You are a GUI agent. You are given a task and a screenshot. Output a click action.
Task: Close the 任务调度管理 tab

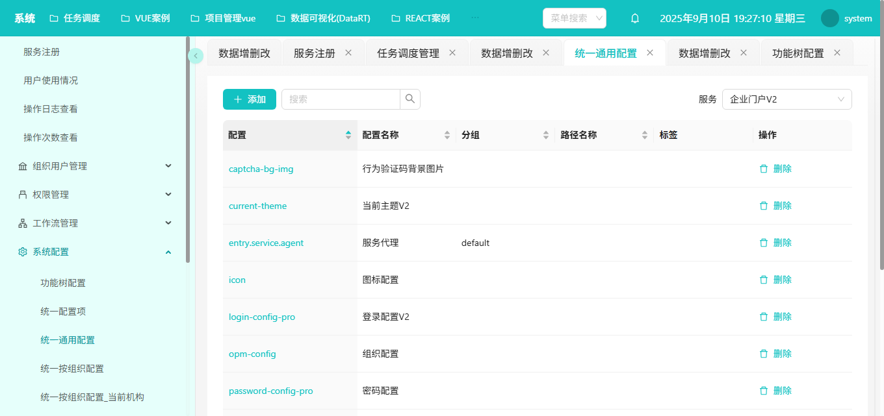(x=452, y=53)
